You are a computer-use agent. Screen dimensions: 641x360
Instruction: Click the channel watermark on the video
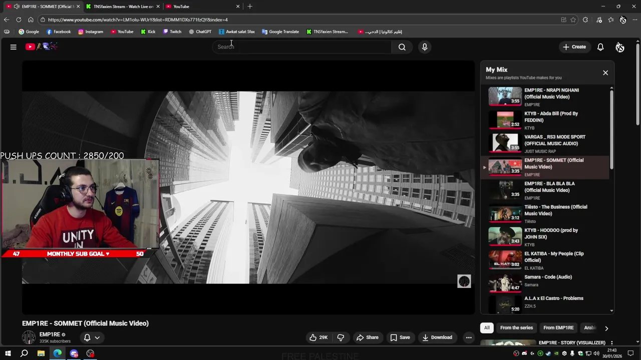tap(464, 281)
